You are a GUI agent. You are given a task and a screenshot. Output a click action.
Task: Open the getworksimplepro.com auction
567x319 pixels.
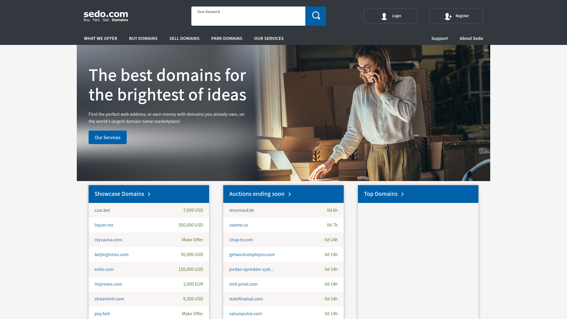click(x=252, y=255)
